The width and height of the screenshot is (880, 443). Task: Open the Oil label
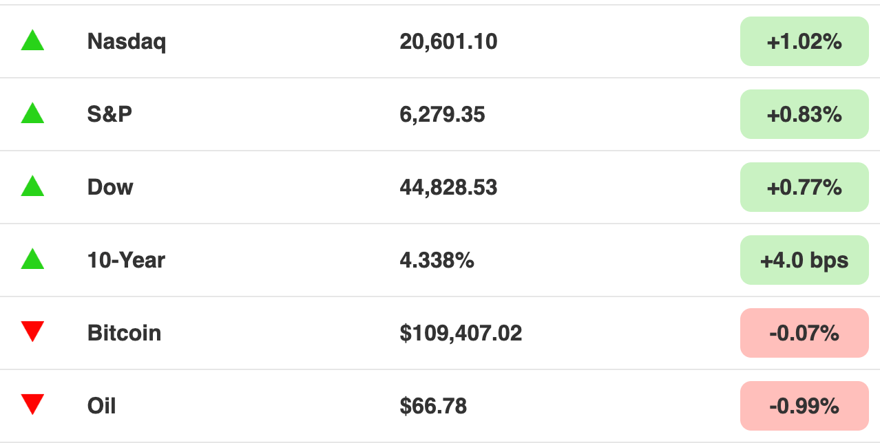102,406
